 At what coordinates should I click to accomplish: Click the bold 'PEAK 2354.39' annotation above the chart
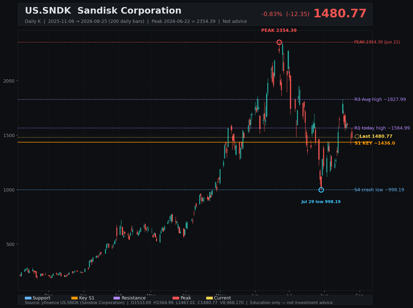coord(279,31)
